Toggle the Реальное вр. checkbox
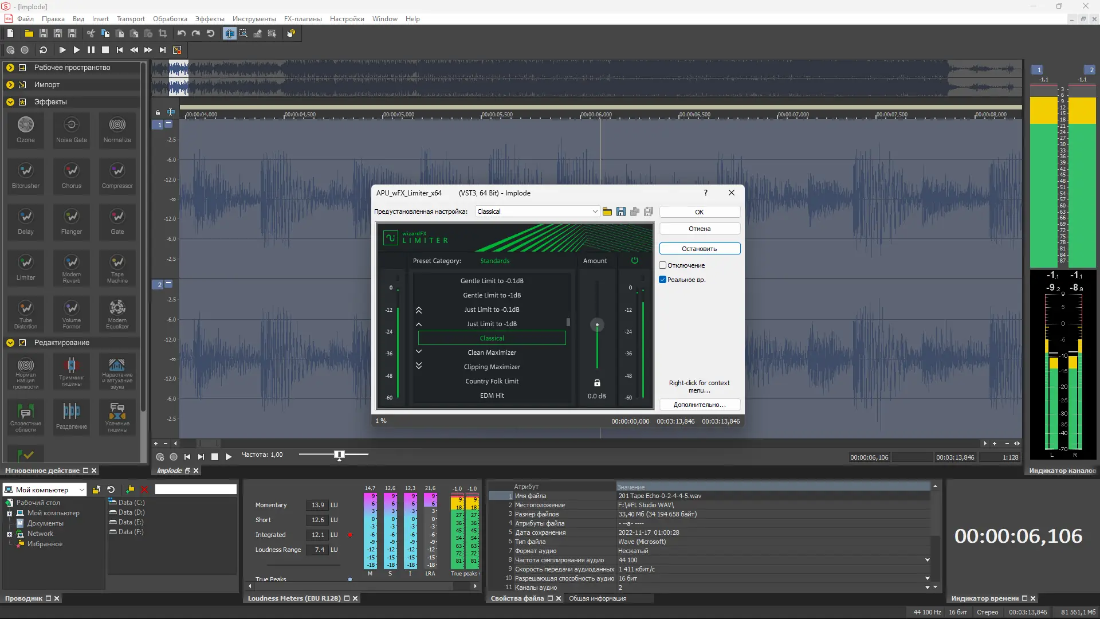The height and width of the screenshot is (619, 1100). tap(663, 280)
